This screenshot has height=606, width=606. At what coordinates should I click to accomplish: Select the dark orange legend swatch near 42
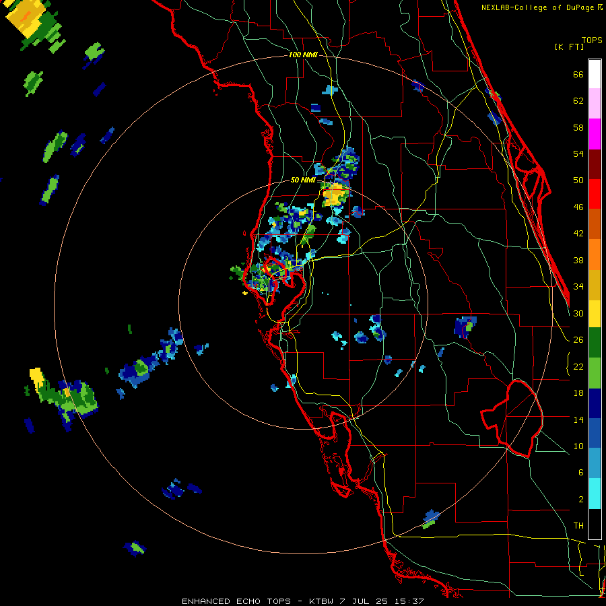[595, 224]
